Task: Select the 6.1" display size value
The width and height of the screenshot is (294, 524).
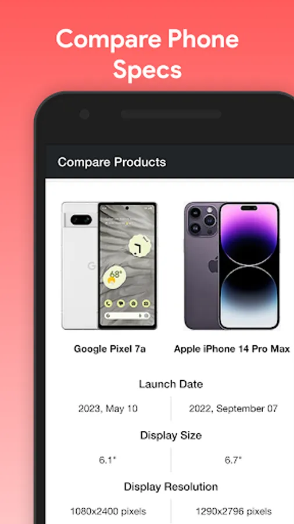Action: pos(107,460)
